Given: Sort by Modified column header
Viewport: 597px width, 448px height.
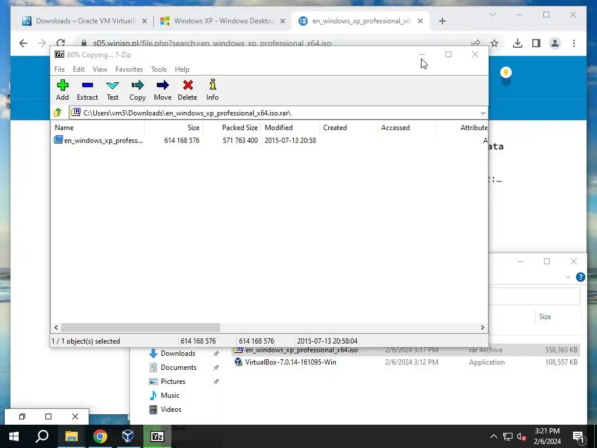Looking at the screenshot, I should click(x=290, y=128).
